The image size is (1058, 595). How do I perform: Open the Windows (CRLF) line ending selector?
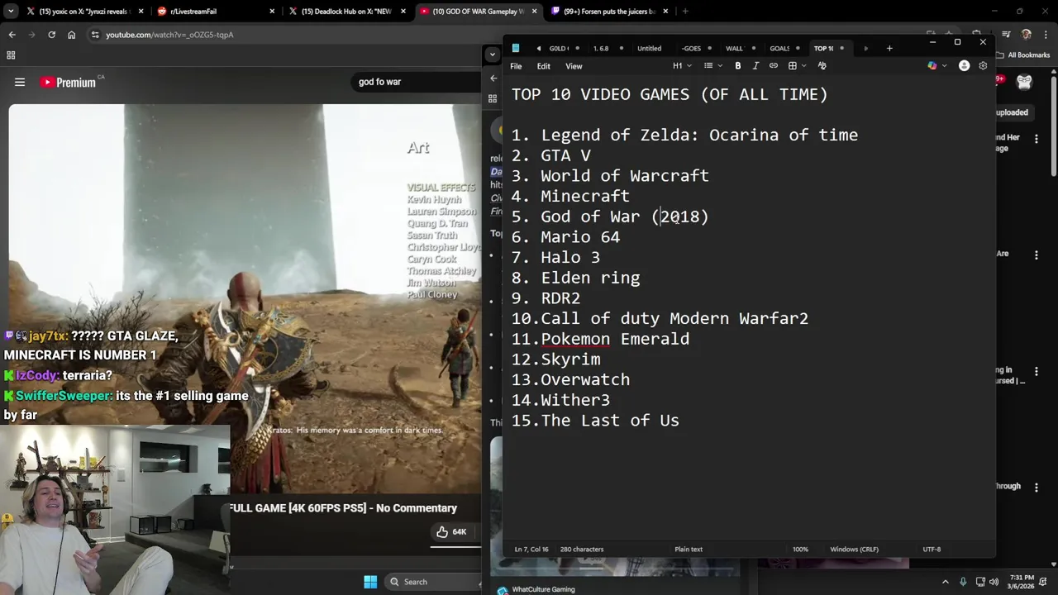pyautogui.click(x=855, y=550)
